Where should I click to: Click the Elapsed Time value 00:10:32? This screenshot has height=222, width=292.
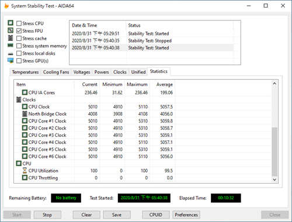point(226,198)
